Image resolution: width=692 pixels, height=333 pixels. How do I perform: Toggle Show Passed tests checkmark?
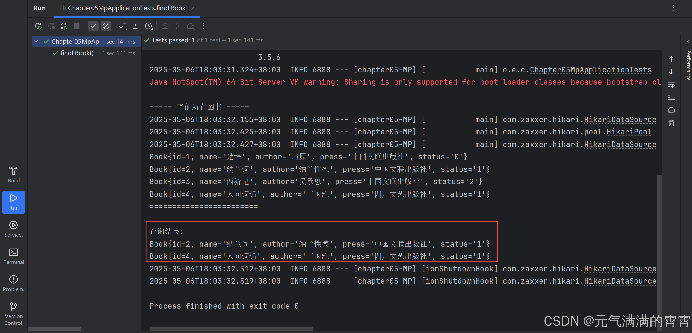[93, 26]
